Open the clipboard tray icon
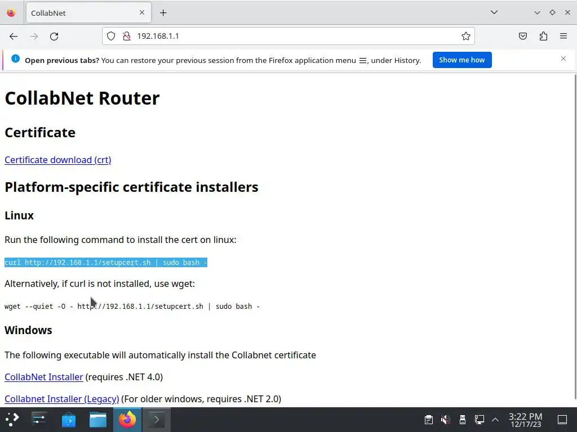Viewport: 577px width, 432px height. pos(428,420)
